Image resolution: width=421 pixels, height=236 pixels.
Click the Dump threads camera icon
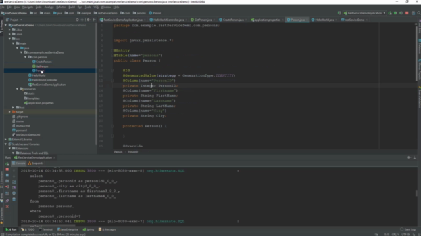point(7,181)
